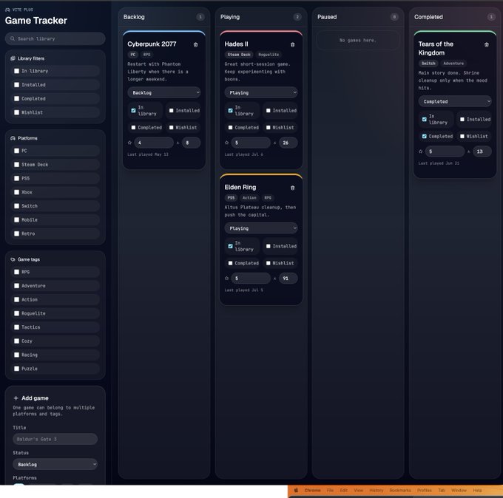Delete the Cyberpunk 2077 card via trash icon

196,44
